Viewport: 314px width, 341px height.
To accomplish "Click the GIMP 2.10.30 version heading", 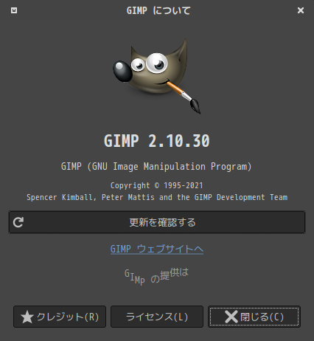I will point(157,141).
